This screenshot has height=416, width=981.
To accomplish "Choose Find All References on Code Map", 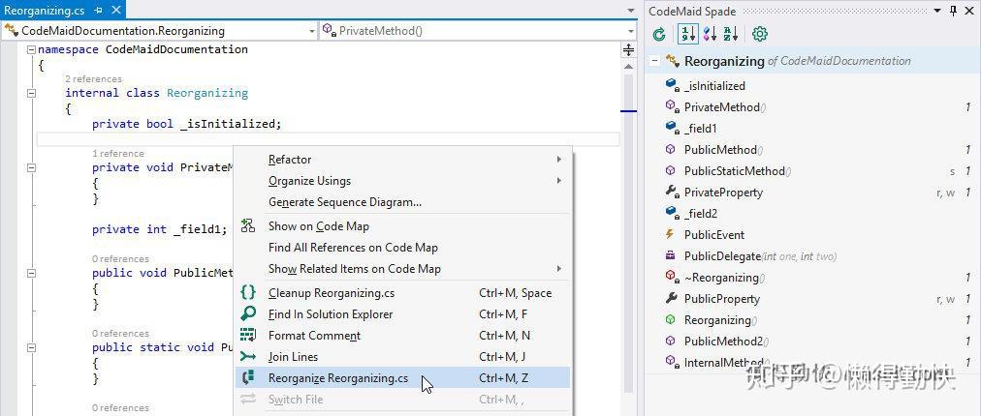I will point(403,248).
